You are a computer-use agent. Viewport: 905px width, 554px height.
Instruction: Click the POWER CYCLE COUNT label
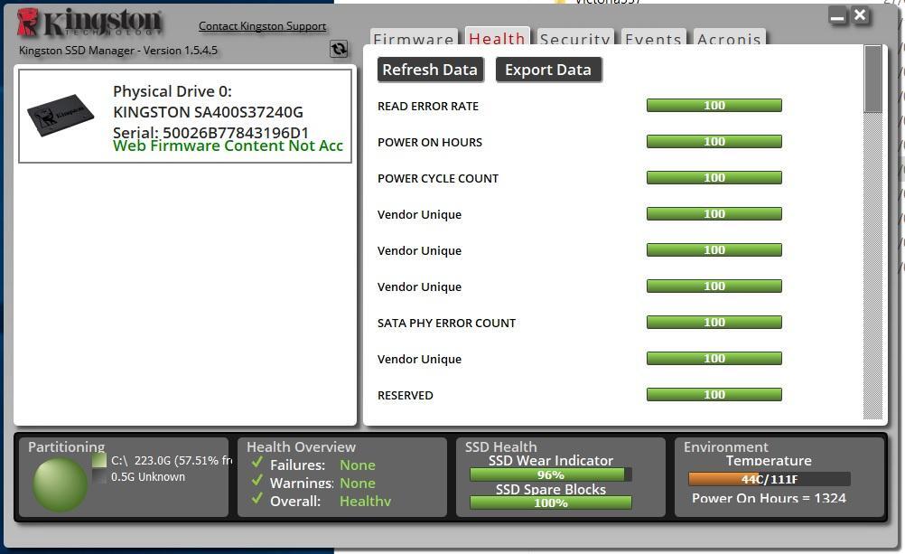437,179
